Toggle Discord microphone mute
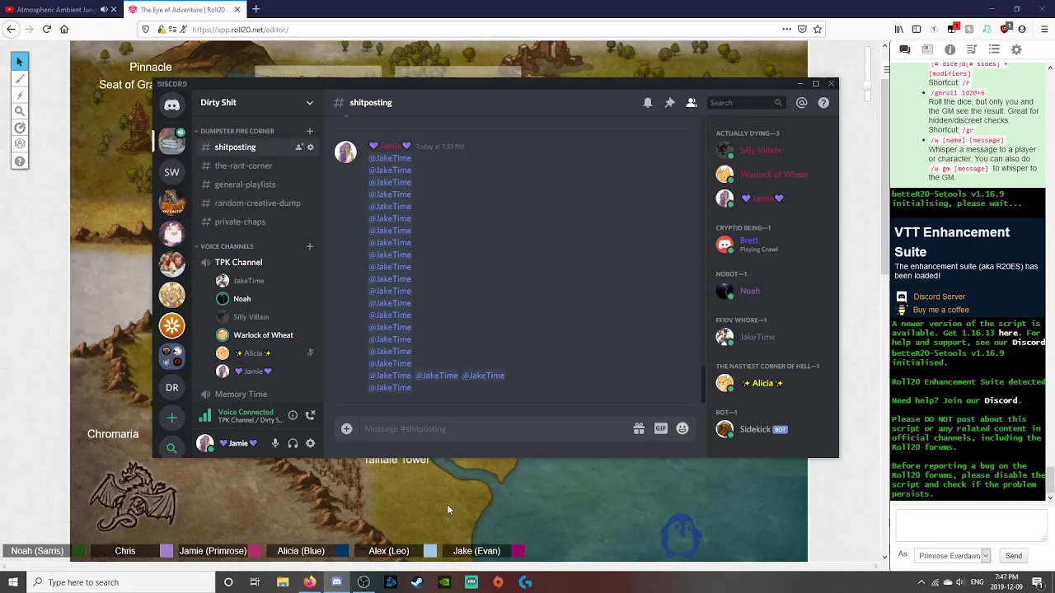 tap(275, 443)
